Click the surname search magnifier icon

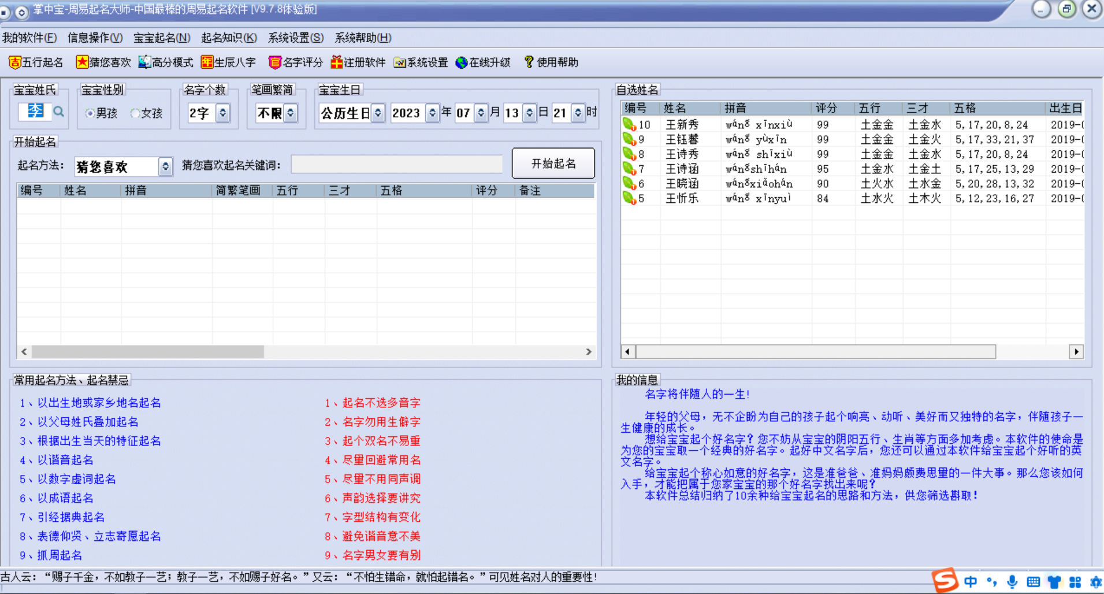58,112
